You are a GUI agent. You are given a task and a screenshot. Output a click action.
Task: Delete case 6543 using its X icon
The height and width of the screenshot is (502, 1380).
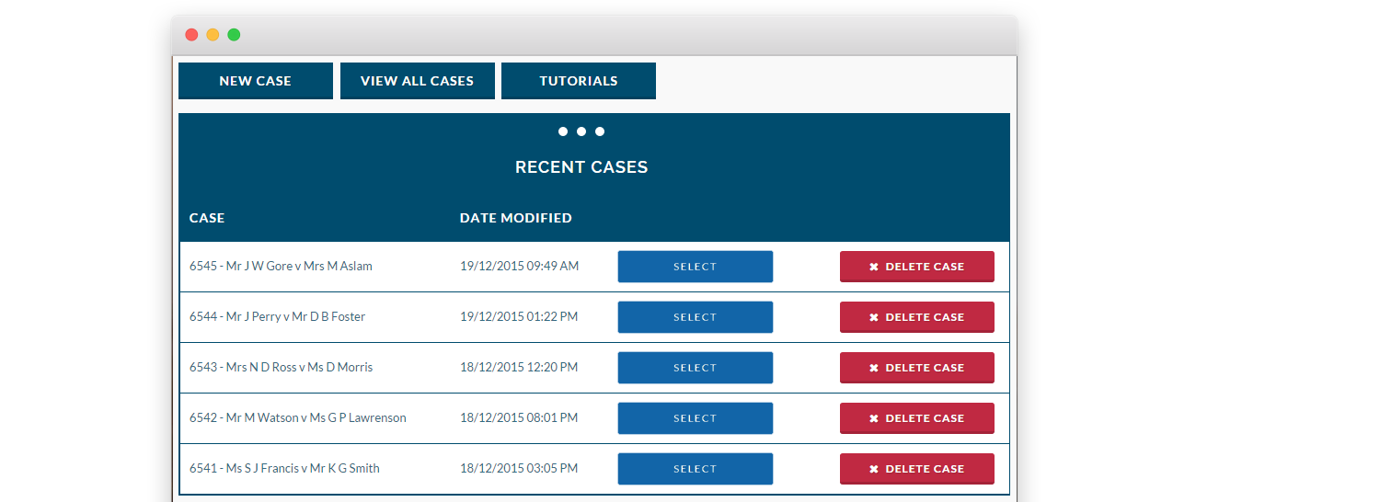point(874,368)
